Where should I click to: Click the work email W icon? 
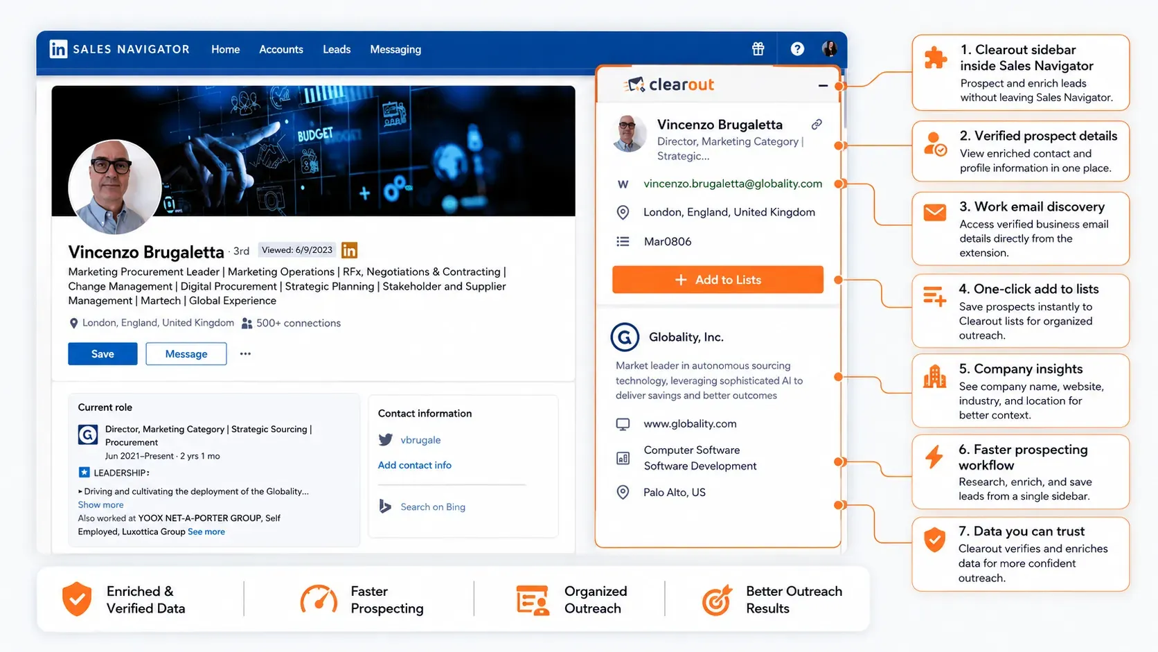623,184
